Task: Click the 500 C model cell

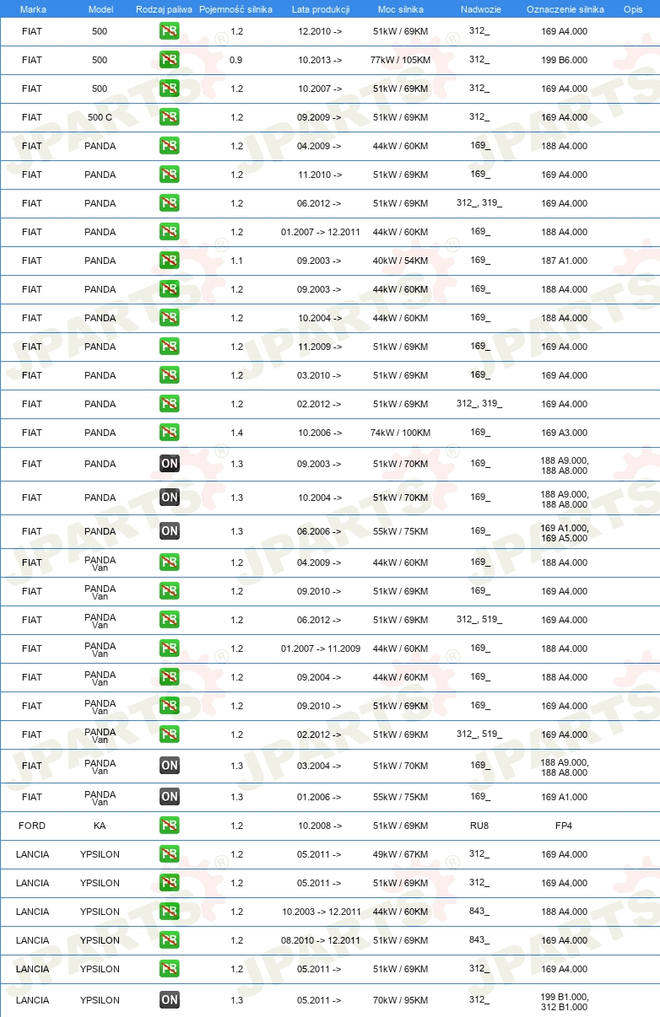Action: [100, 117]
